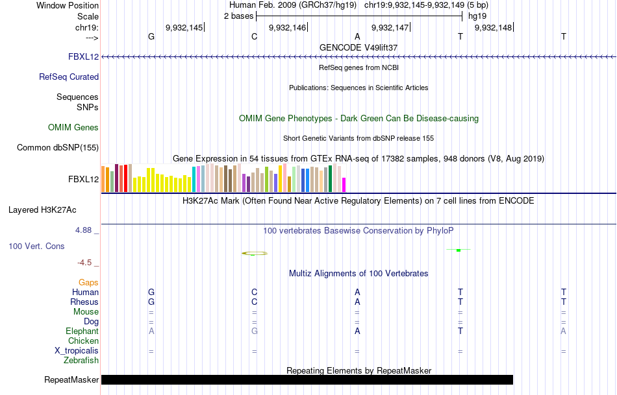617x395 pixels.
Task: Select the Elephant species label
Action: click(x=82, y=331)
